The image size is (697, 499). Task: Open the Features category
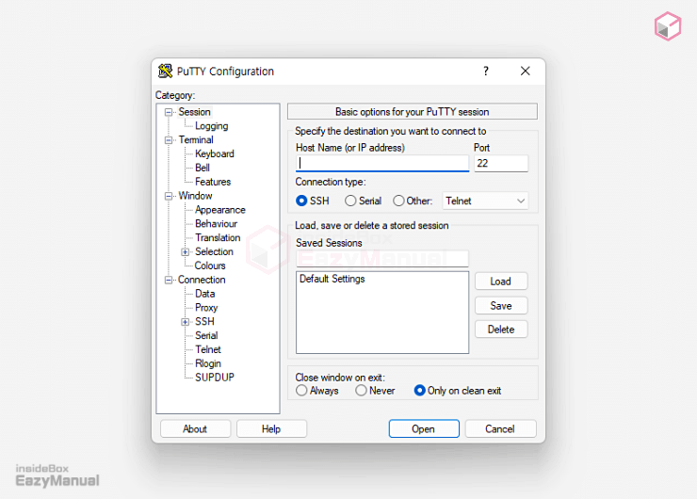[213, 182]
